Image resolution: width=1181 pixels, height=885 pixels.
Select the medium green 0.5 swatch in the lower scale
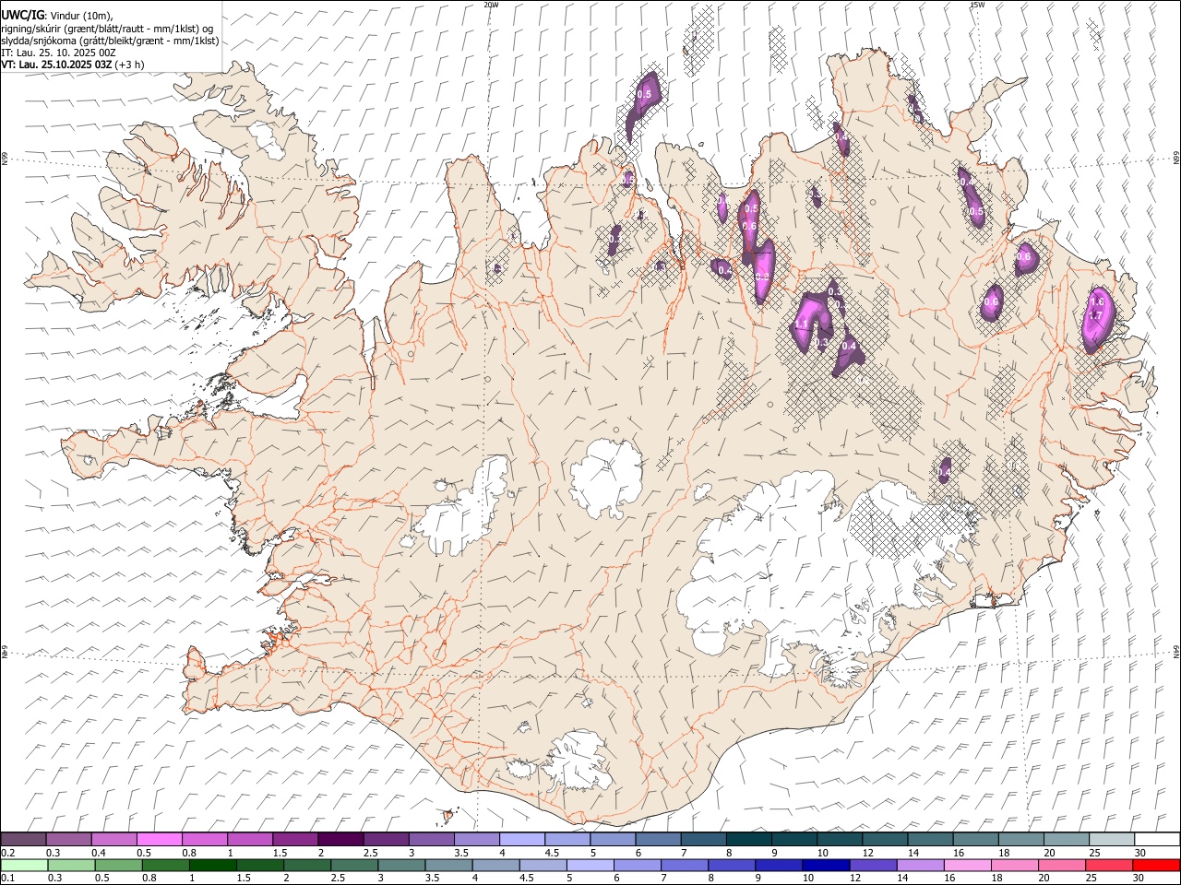pyautogui.click(x=118, y=866)
